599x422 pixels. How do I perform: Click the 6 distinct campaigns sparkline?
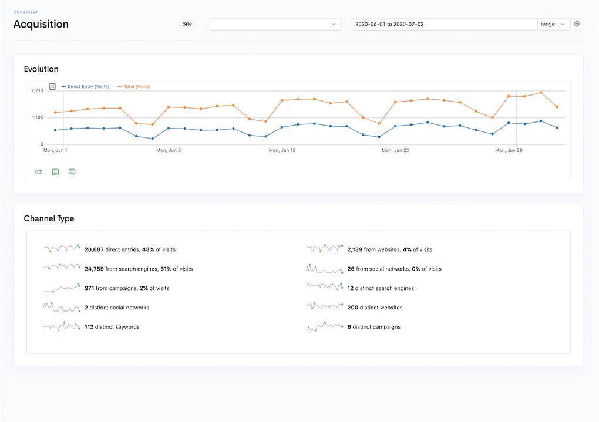click(x=324, y=327)
